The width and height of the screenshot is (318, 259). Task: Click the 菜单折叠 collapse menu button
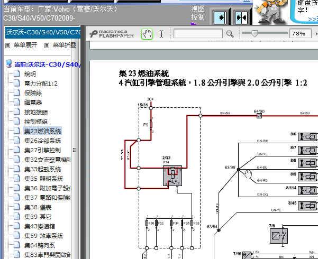pyautogui.click(x=65, y=45)
